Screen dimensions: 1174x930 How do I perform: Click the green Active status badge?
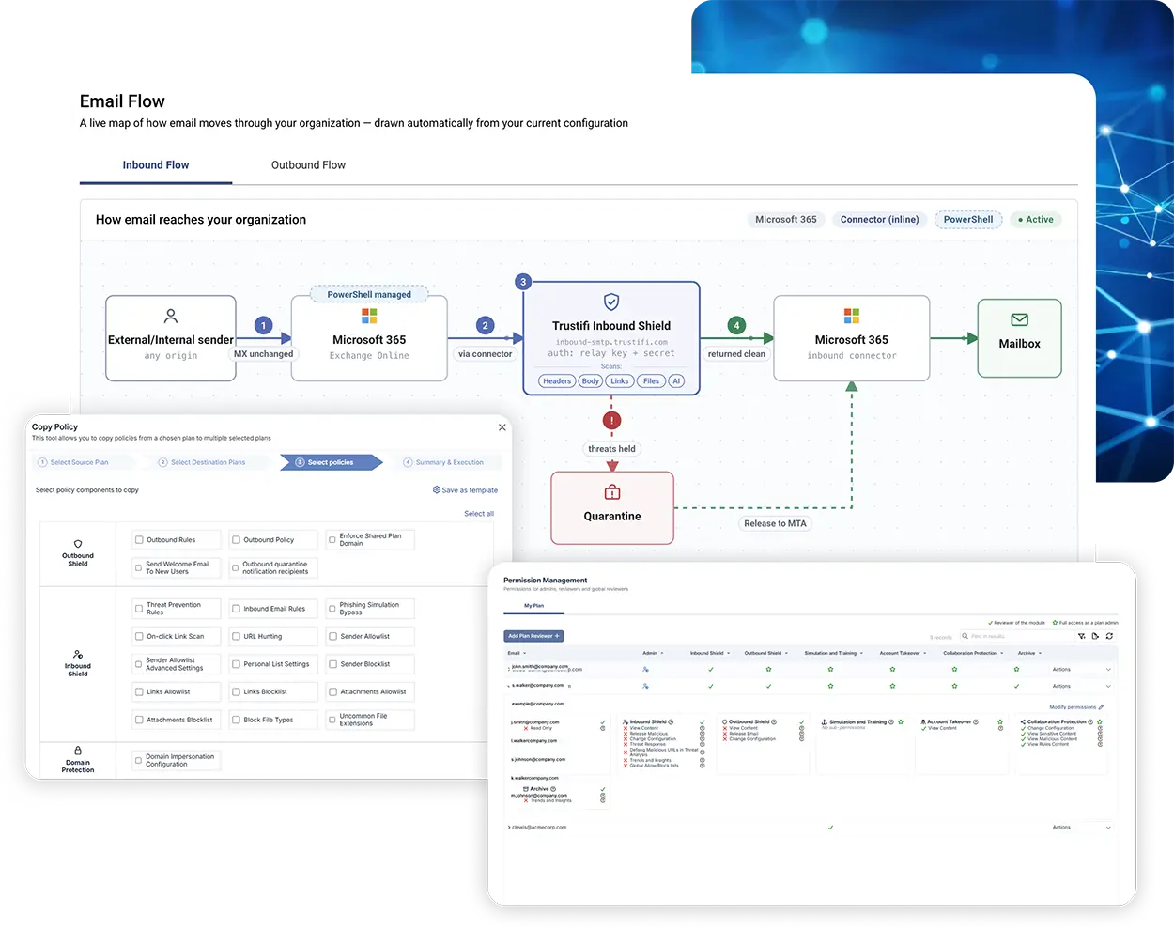click(x=1035, y=220)
